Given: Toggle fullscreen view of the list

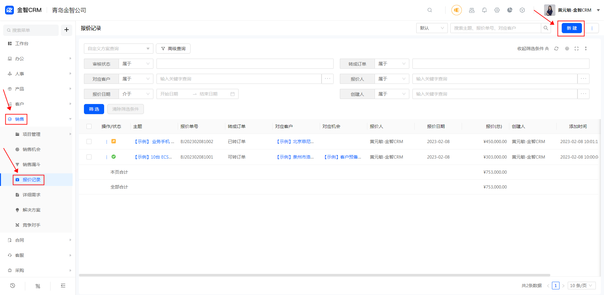Looking at the screenshot, I should click(x=577, y=49).
